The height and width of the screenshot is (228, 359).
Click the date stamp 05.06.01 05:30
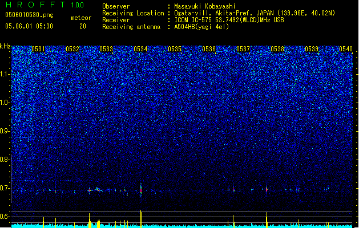pos(29,26)
